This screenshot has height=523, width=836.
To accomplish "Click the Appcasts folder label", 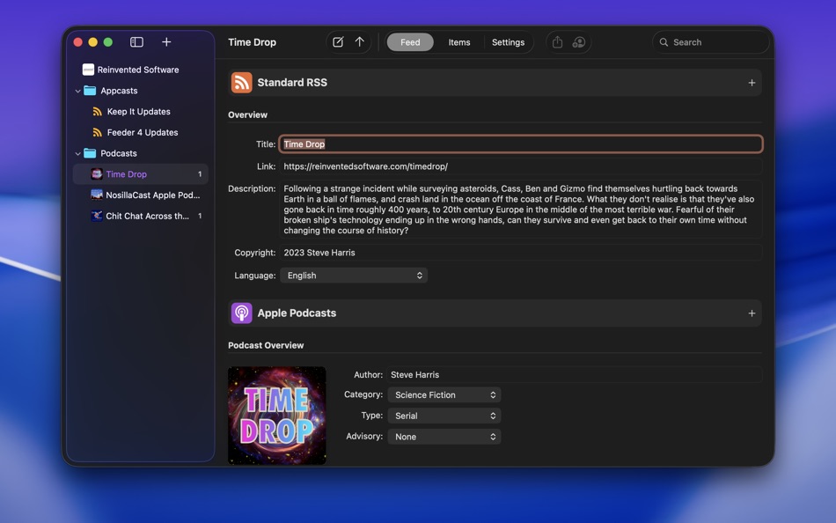I will [119, 91].
